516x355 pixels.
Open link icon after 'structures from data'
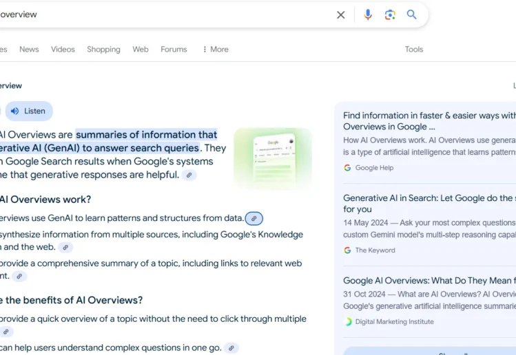[x=254, y=219]
